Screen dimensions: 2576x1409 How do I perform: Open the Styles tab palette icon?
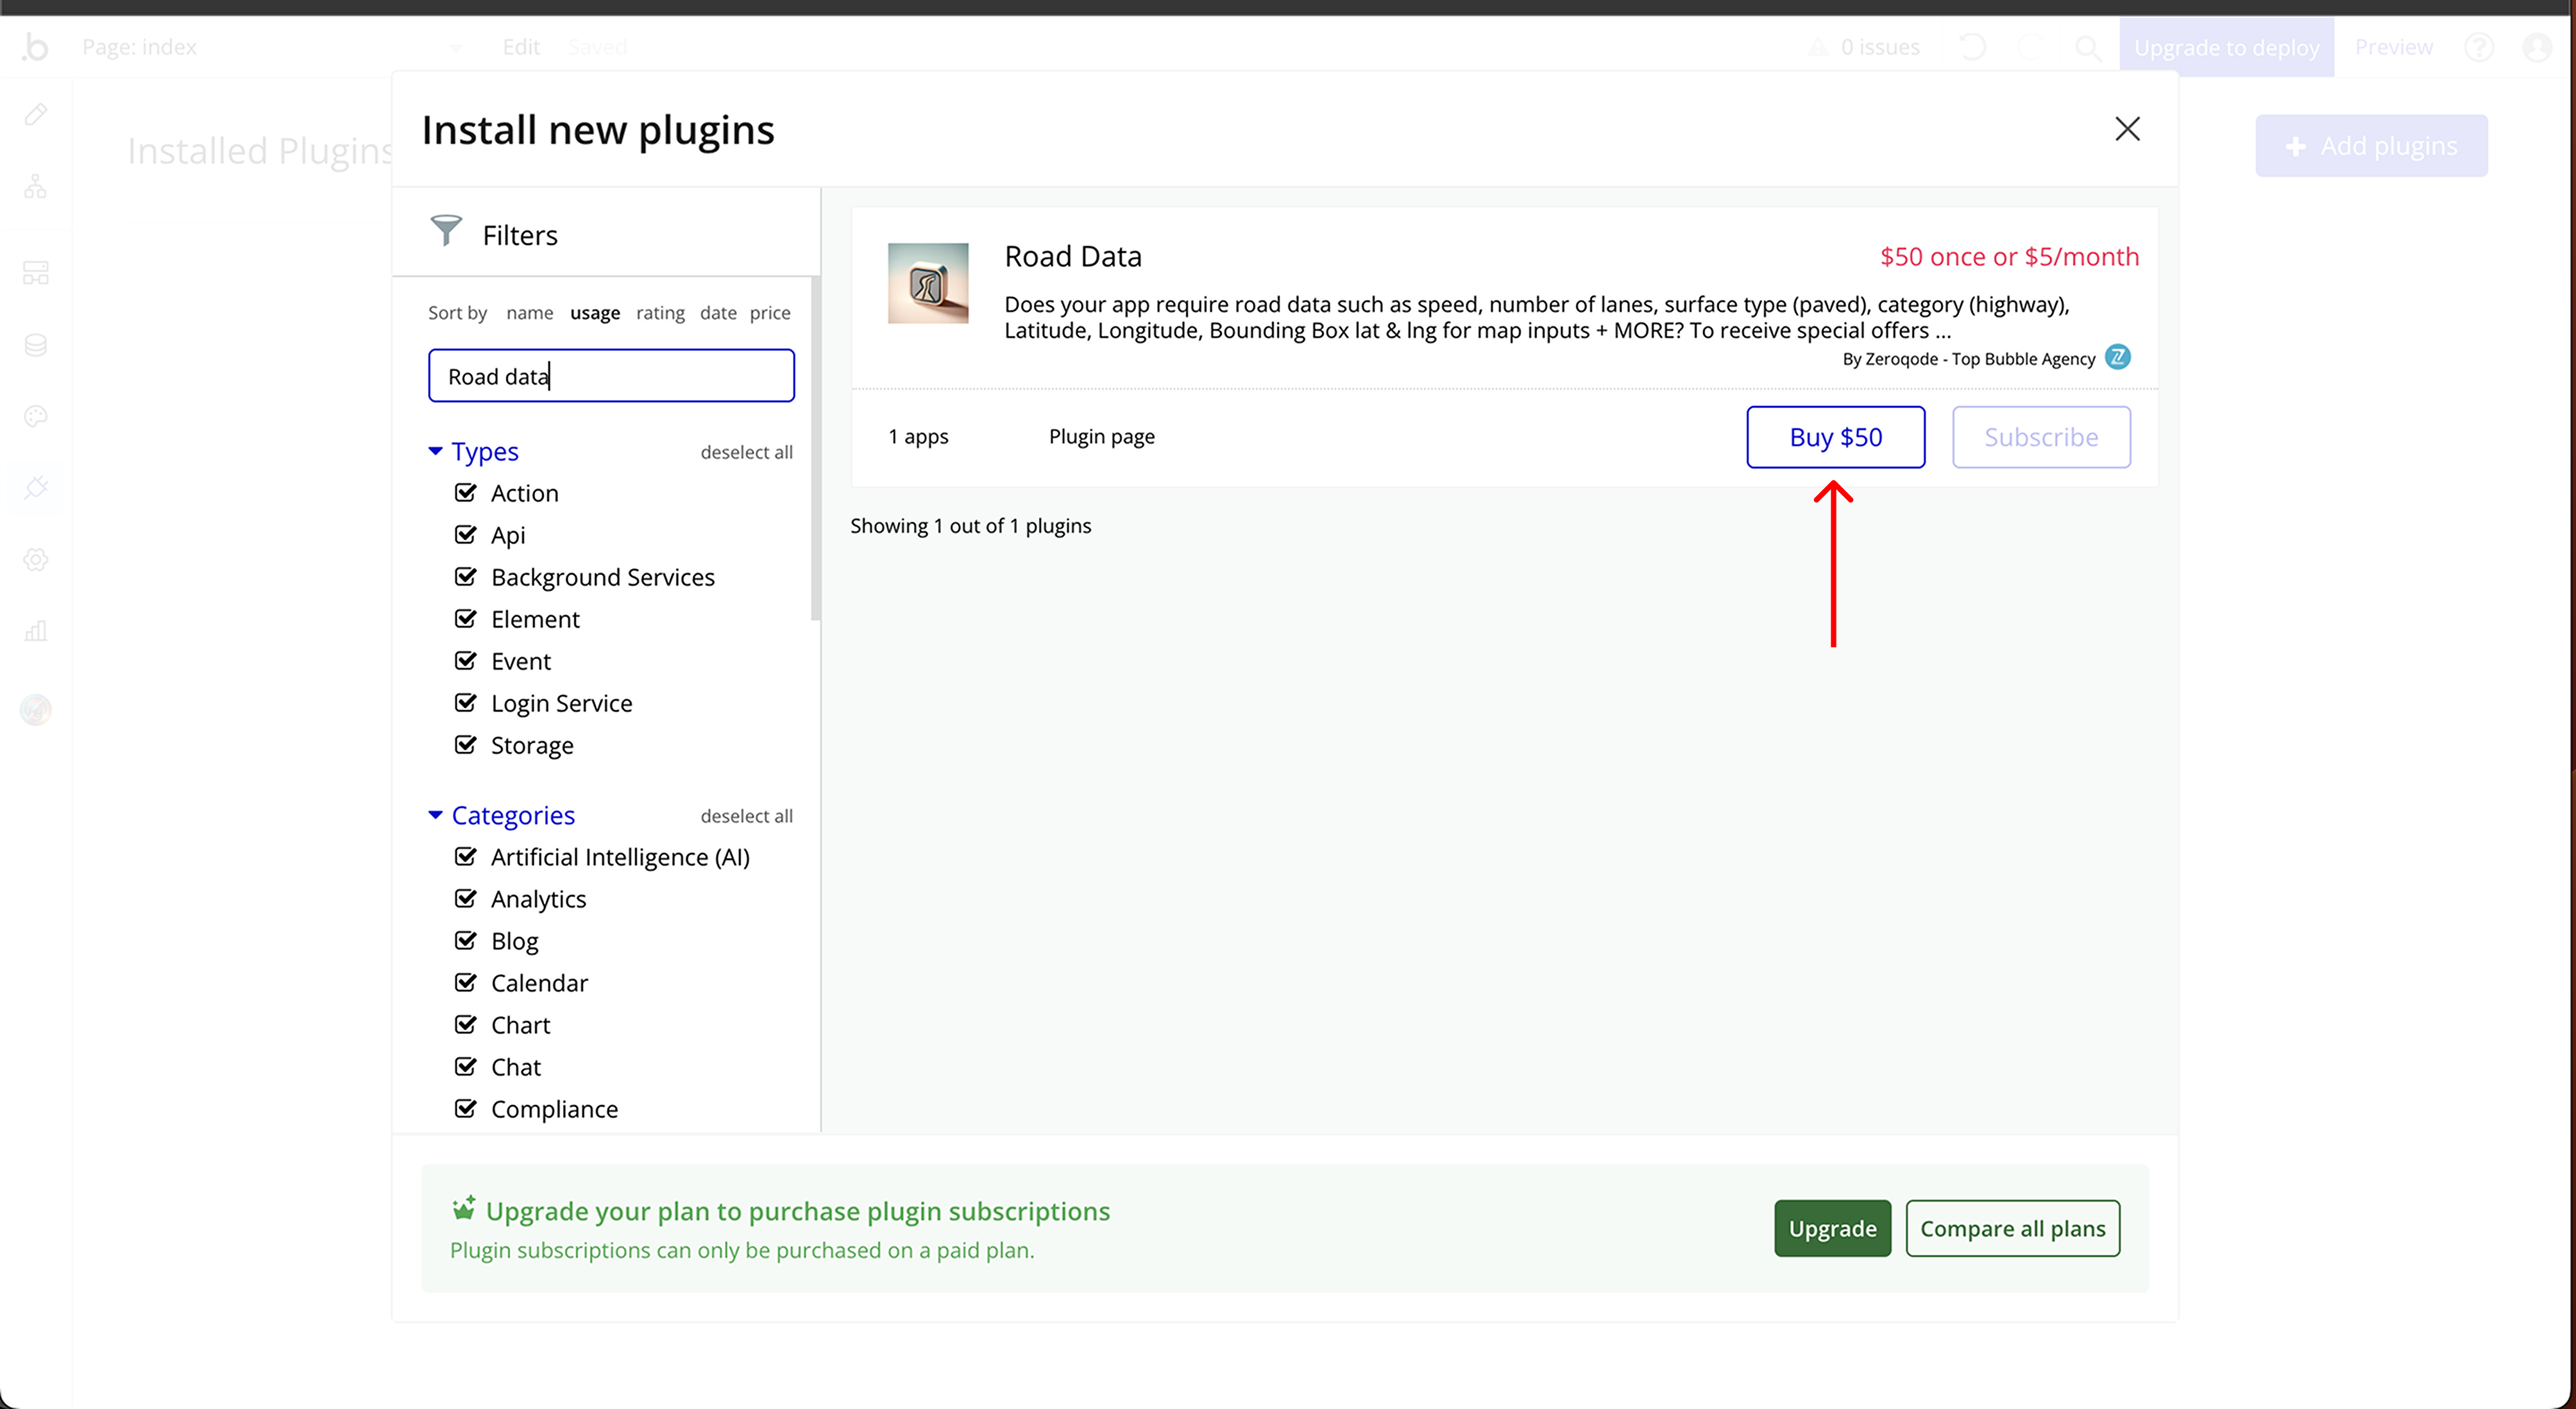tap(36, 417)
